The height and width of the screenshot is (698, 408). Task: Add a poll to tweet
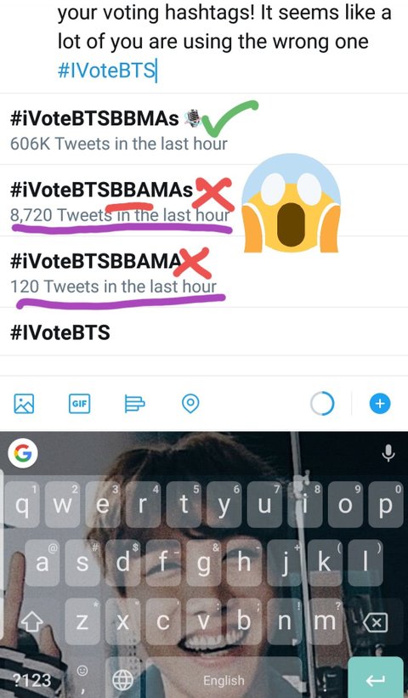134,403
